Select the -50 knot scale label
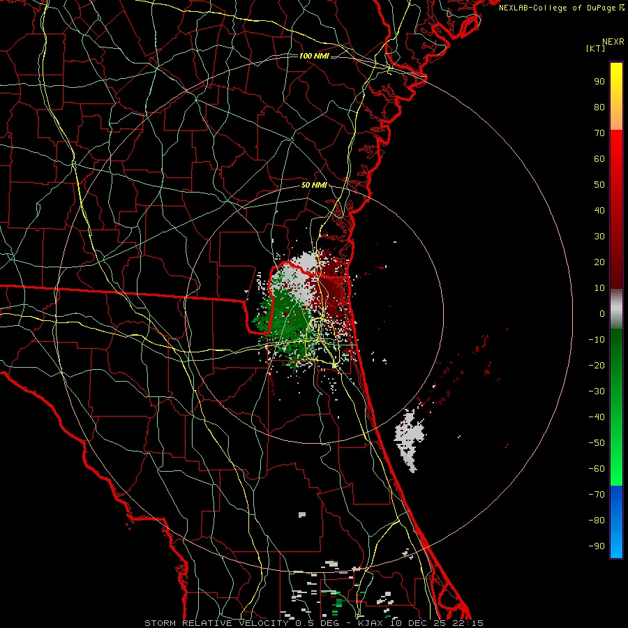628x628 pixels. click(597, 443)
